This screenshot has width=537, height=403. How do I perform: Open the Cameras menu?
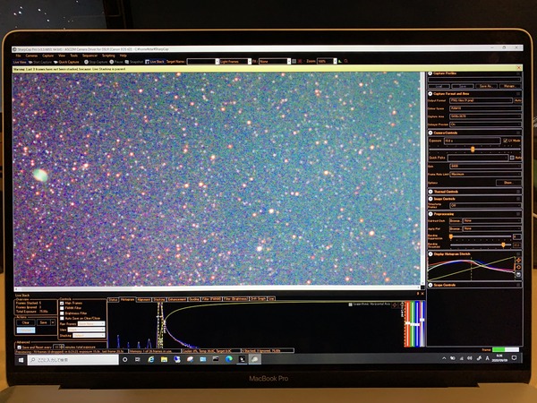[31, 56]
